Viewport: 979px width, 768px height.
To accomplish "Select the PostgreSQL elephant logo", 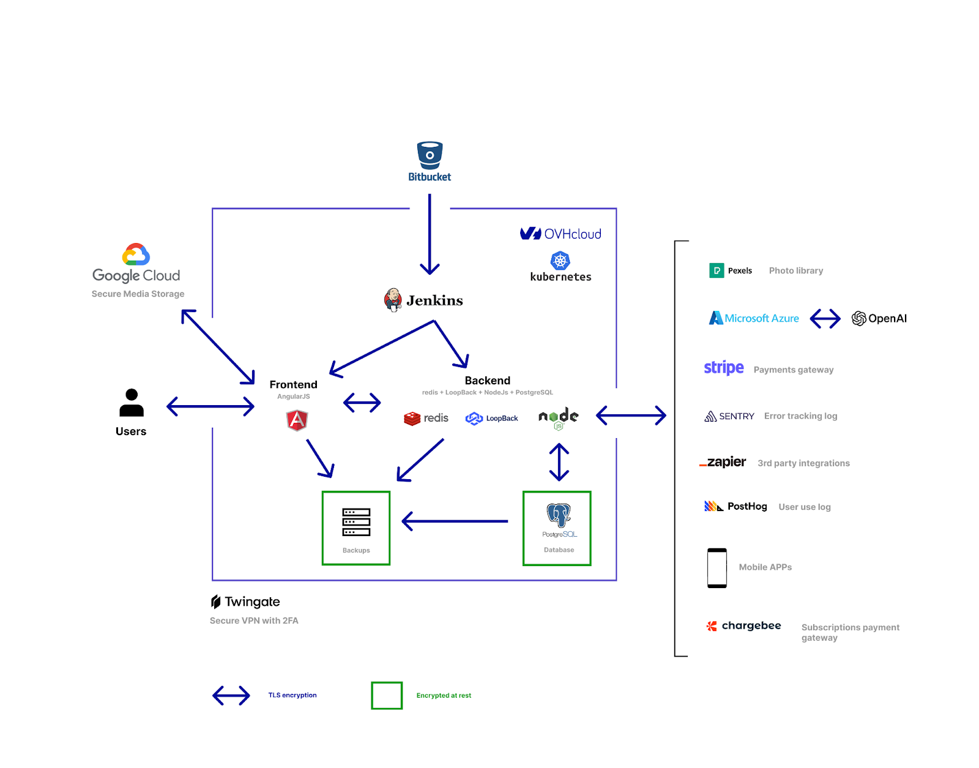I will pyautogui.click(x=559, y=515).
